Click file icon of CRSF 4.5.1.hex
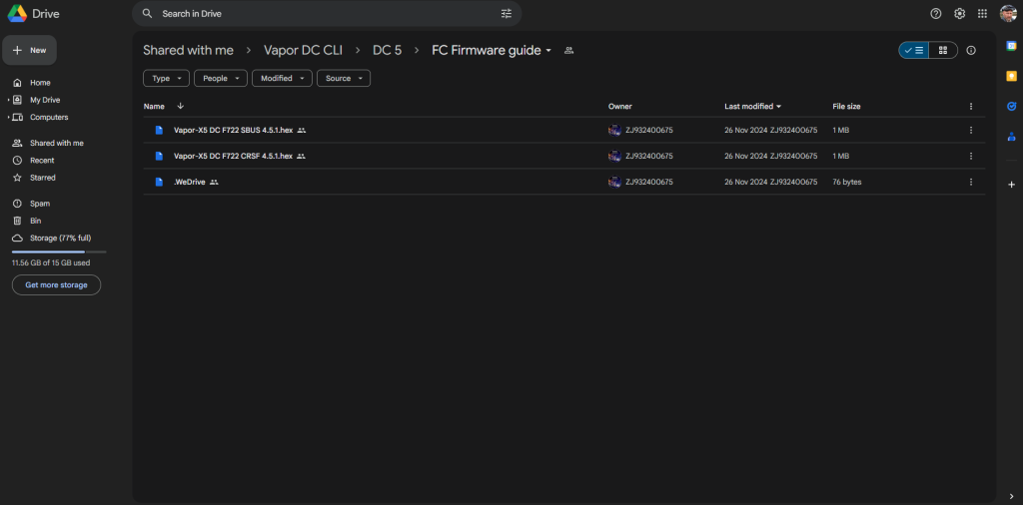The width and height of the screenshot is (1023, 505). point(159,157)
